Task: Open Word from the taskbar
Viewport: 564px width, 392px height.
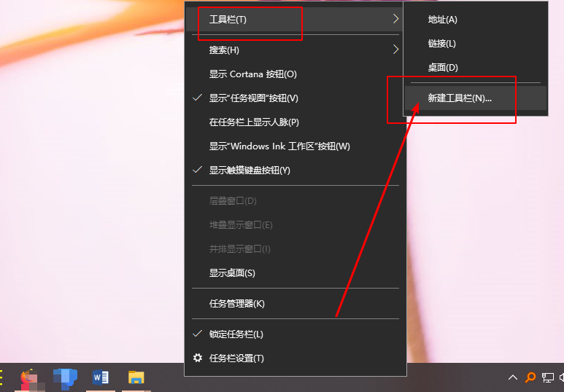Action: pyautogui.click(x=101, y=377)
